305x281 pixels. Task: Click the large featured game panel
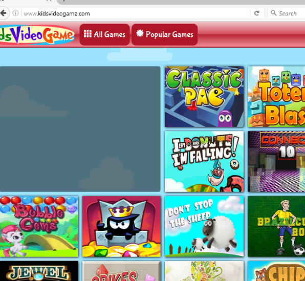pyautogui.click(x=80, y=129)
